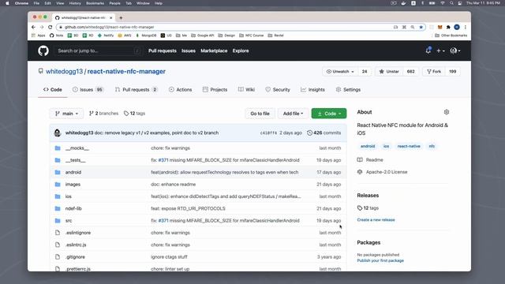Open the Chrome History menu
Screen dimensions: 505x284
point(75,3)
